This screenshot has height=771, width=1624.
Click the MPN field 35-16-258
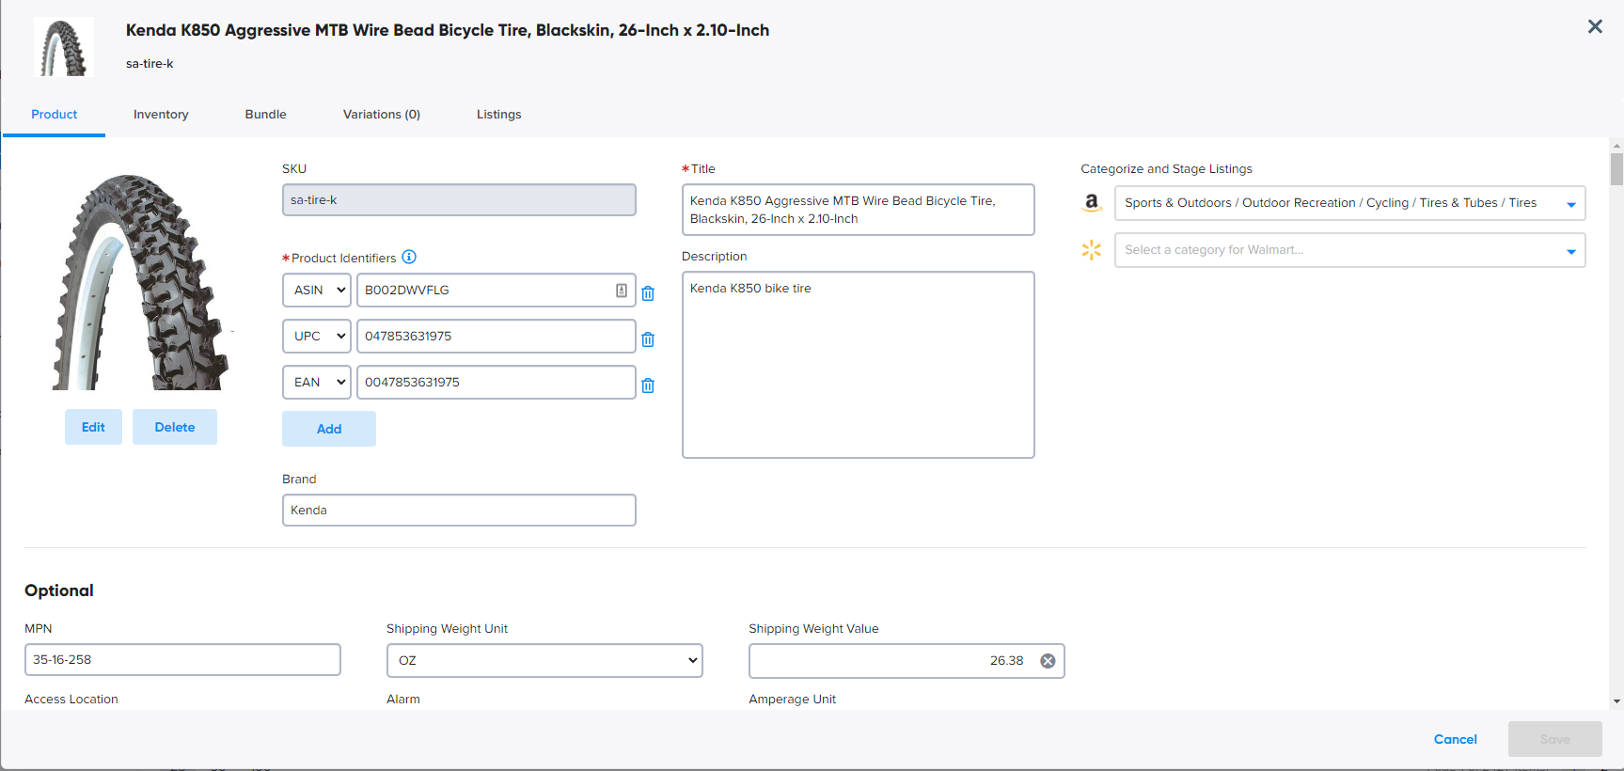click(x=182, y=660)
